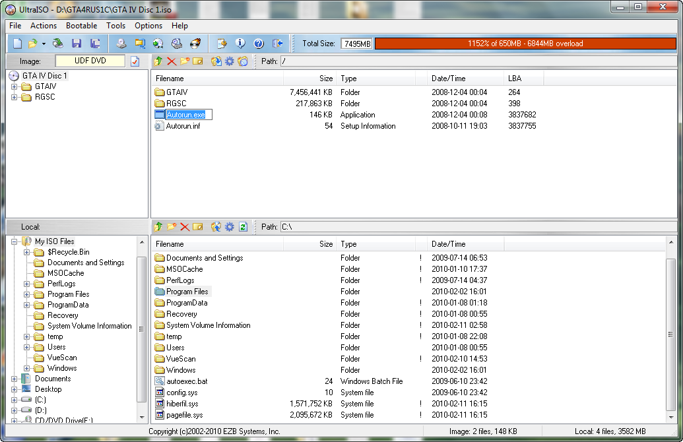The image size is (683, 442).
Task: Click the Rename icon in local toolbar
Action: point(198,227)
